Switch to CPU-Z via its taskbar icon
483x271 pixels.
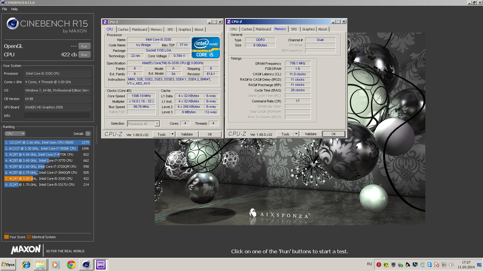pyautogui.click(x=101, y=265)
